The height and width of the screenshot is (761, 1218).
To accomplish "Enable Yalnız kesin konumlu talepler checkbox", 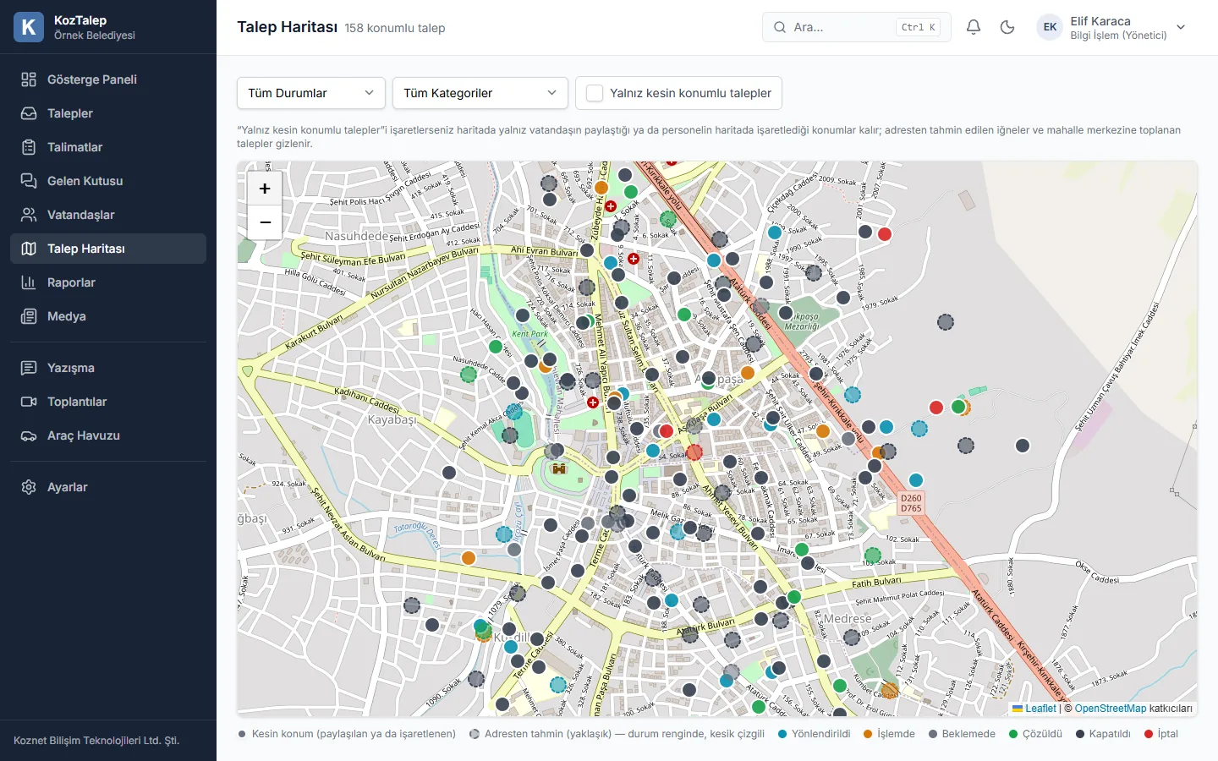I will [595, 93].
